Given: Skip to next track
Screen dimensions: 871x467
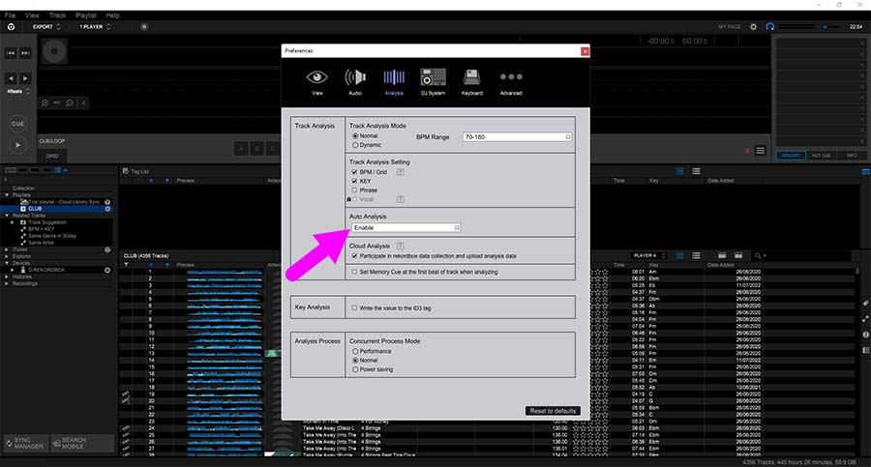Looking at the screenshot, I should pyautogui.click(x=25, y=53).
